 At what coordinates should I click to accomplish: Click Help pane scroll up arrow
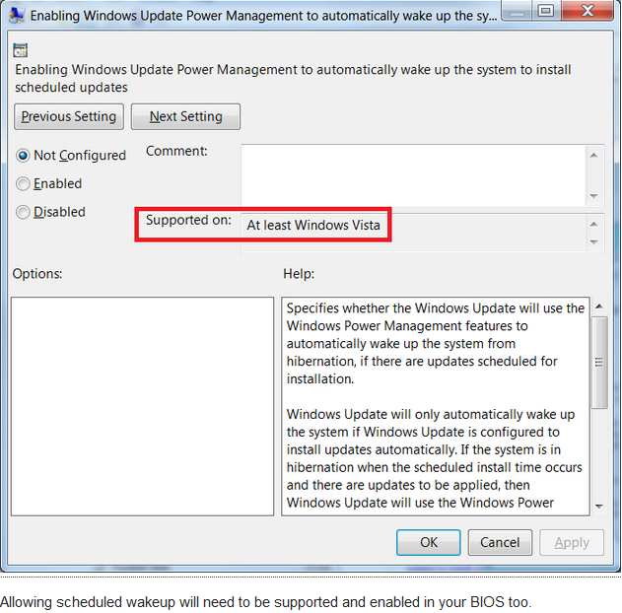pyautogui.click(x=599, y=306)
